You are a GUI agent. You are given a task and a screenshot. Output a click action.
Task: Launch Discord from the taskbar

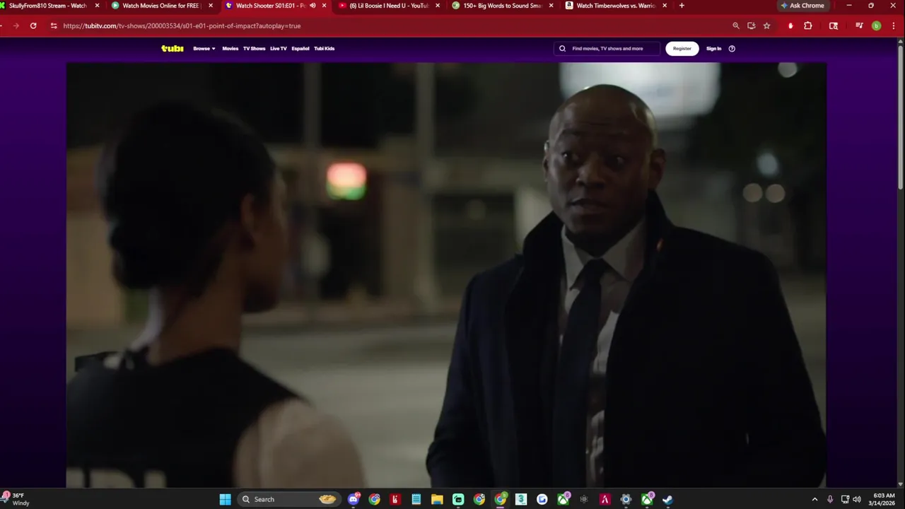354,499
